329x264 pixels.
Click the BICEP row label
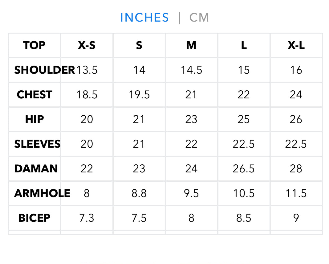(35, 218)
